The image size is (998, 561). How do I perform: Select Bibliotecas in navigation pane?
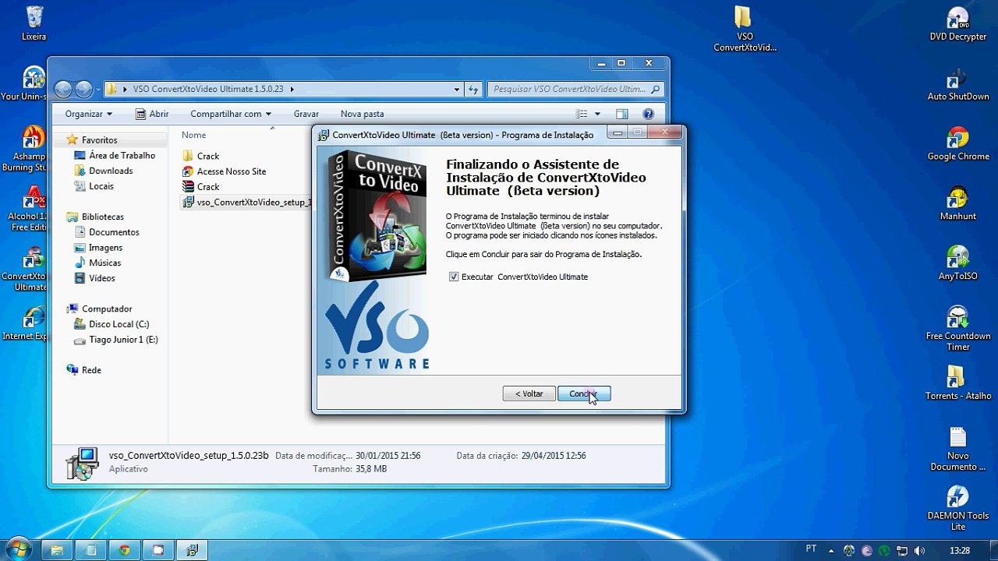pyautogui.click(x=102, y=217)
